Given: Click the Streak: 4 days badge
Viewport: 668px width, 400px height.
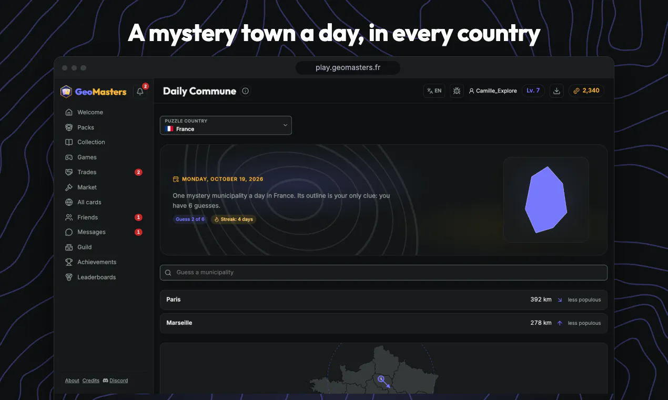Looking at the screenshot, I should (x=234, y=219).
